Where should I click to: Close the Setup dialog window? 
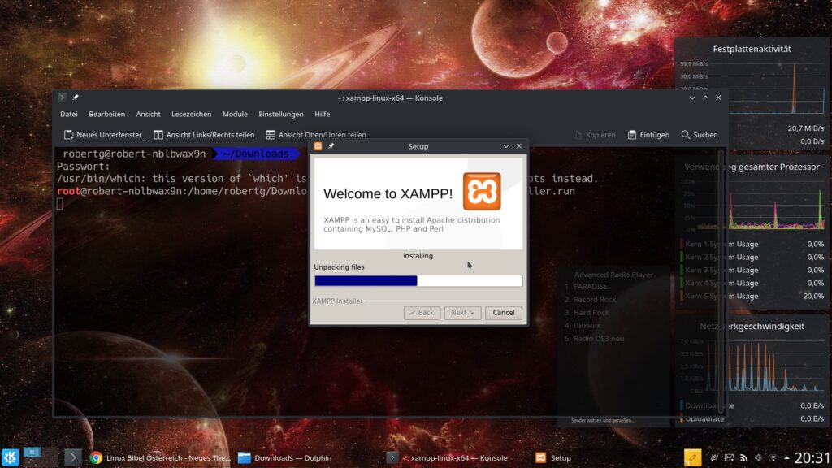[x=519, y=146]
